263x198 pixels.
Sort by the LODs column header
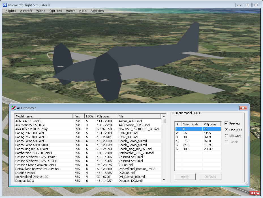(90, 116)
